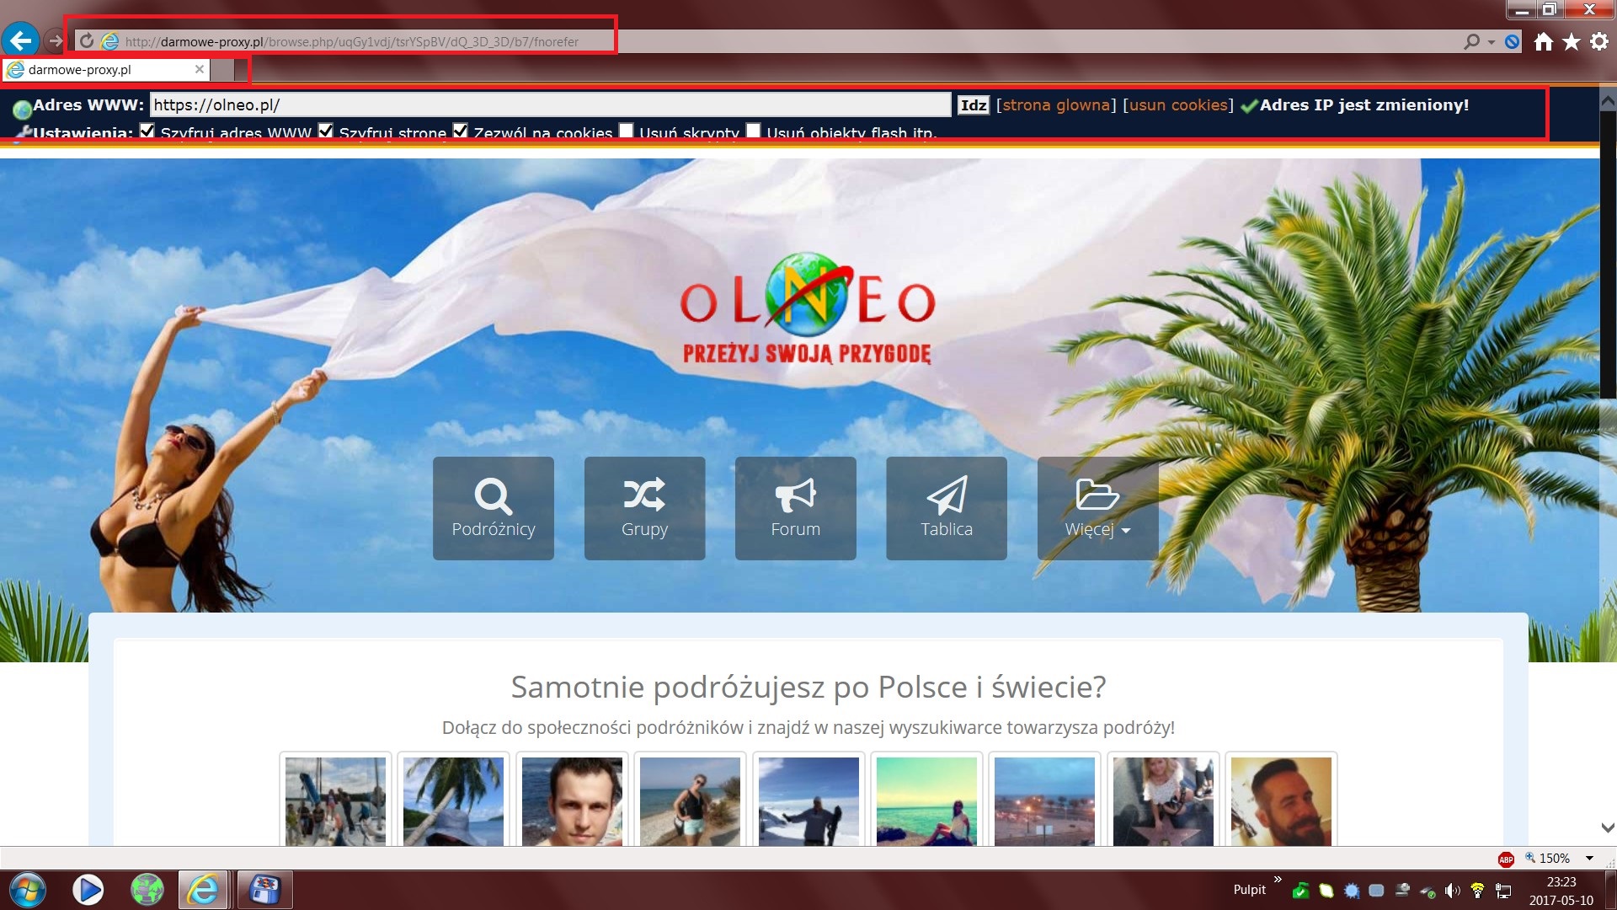Click the green checkmark tray icon
Image resolution: width=1617 pixels, height=910 pixels.
pos(1300,890)
